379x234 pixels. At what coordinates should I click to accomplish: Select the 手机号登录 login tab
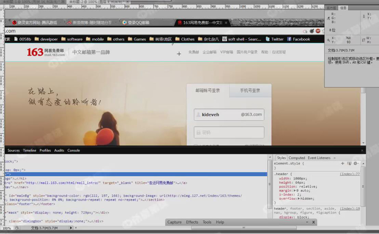pos(250,90)
